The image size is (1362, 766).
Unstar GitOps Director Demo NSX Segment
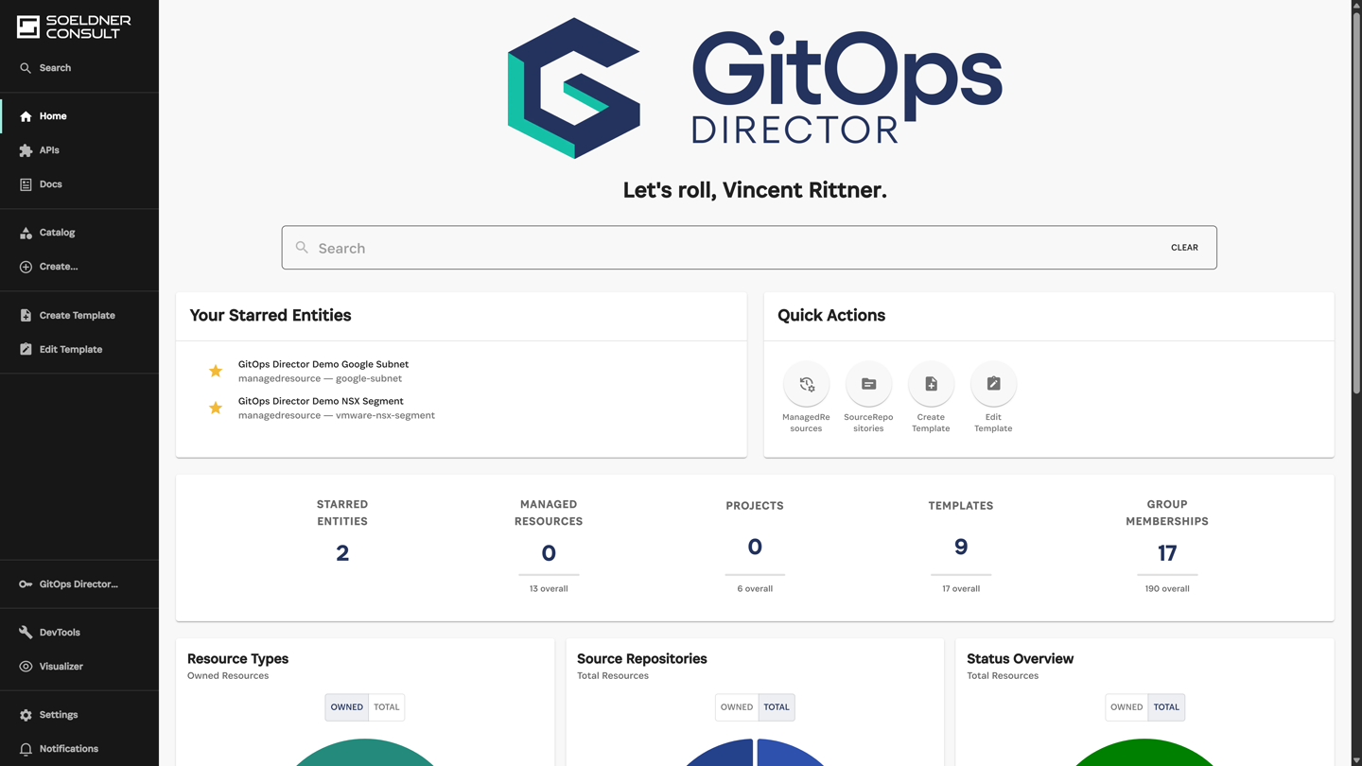[x=216, y=408]
